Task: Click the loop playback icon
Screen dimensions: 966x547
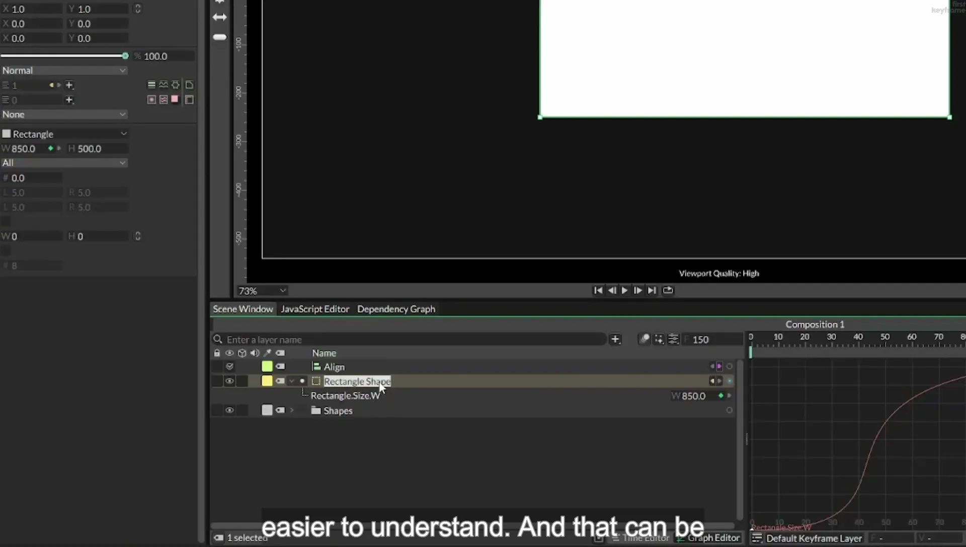Action: coord(668,291)
